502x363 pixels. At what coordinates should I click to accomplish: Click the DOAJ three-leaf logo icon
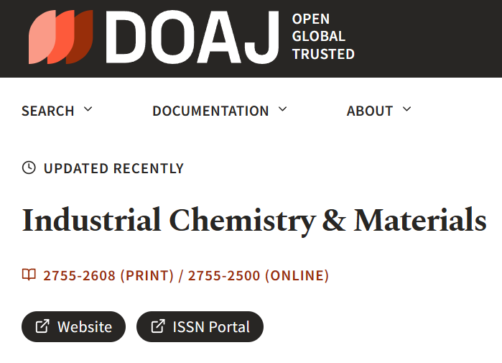pyautogui.click(x=60, y=37)
